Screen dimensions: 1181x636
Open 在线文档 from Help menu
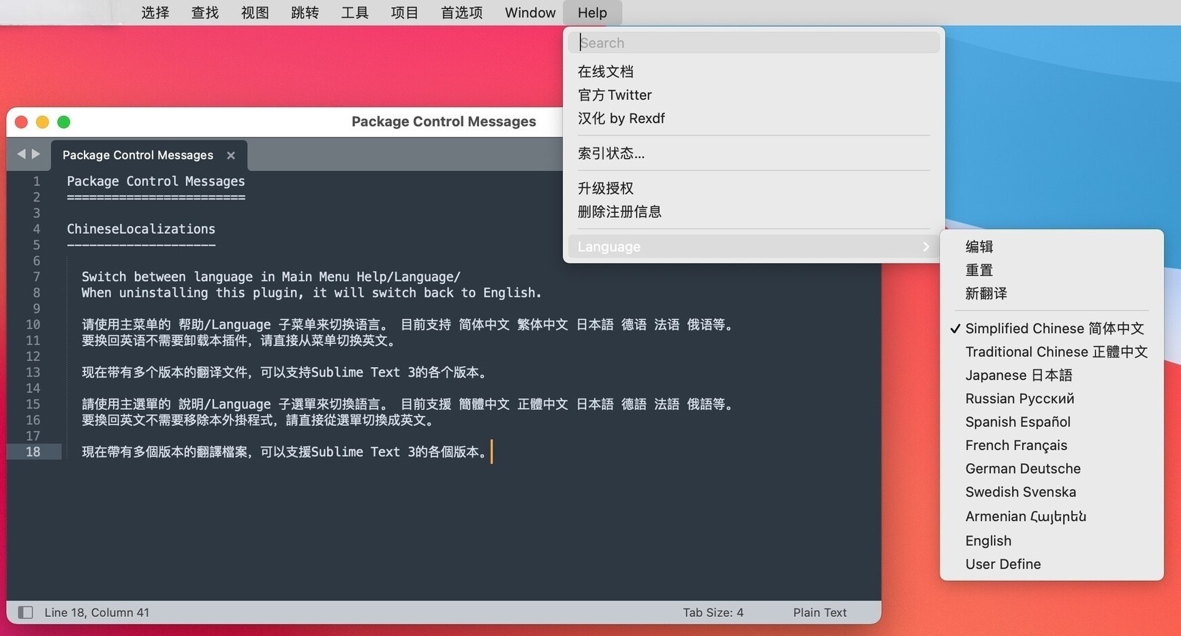click(x=754, y=71)
